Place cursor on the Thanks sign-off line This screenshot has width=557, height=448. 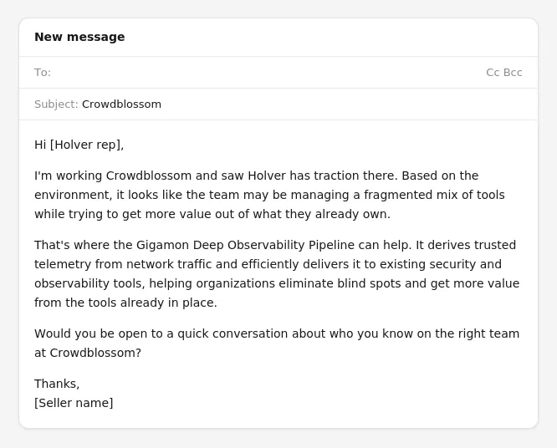(57, 384)
